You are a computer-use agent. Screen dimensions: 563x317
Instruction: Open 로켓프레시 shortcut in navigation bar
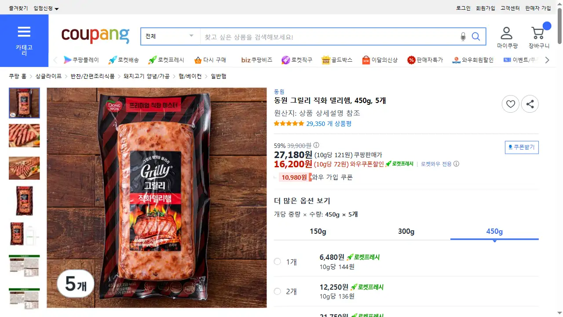166,60
